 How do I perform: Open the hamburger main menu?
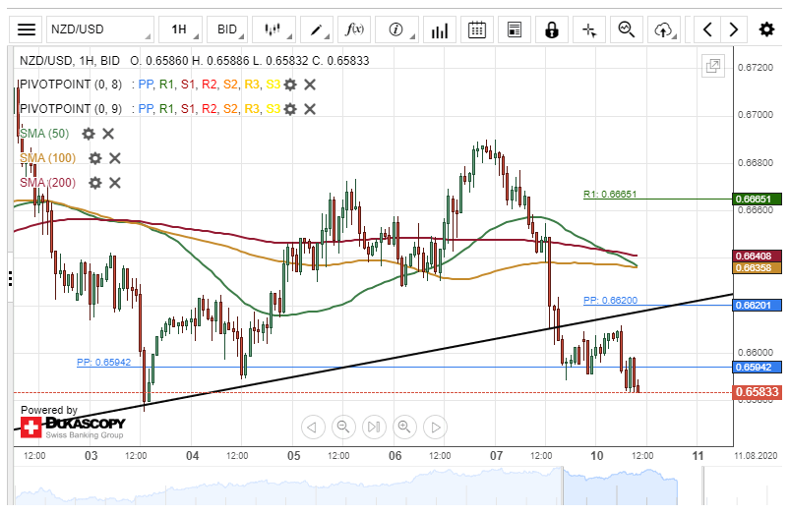tap(27, 29)
